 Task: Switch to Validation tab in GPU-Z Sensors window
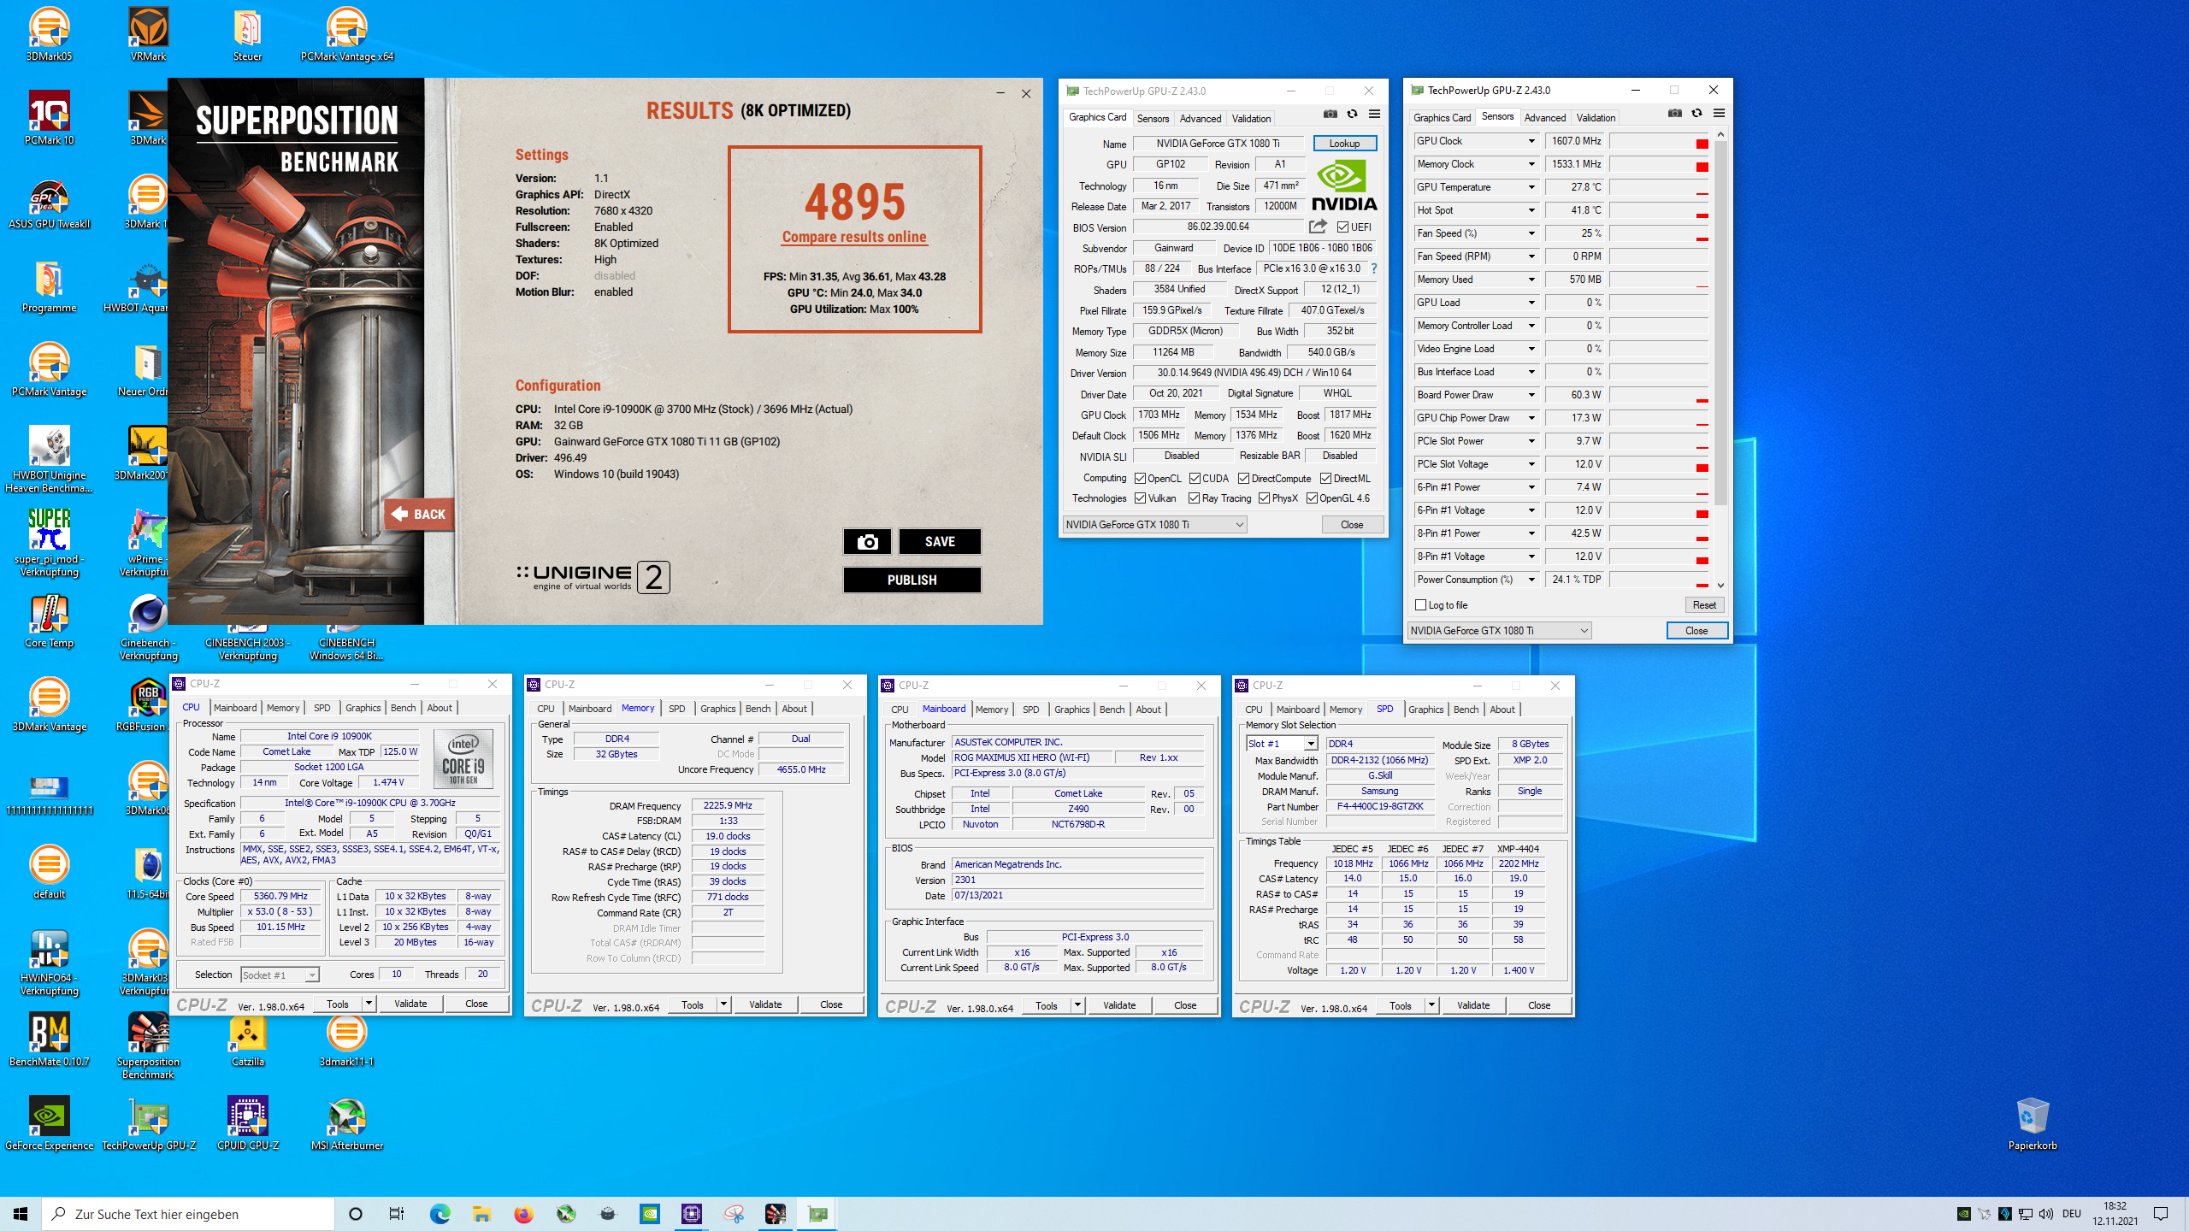[1596, 118]
